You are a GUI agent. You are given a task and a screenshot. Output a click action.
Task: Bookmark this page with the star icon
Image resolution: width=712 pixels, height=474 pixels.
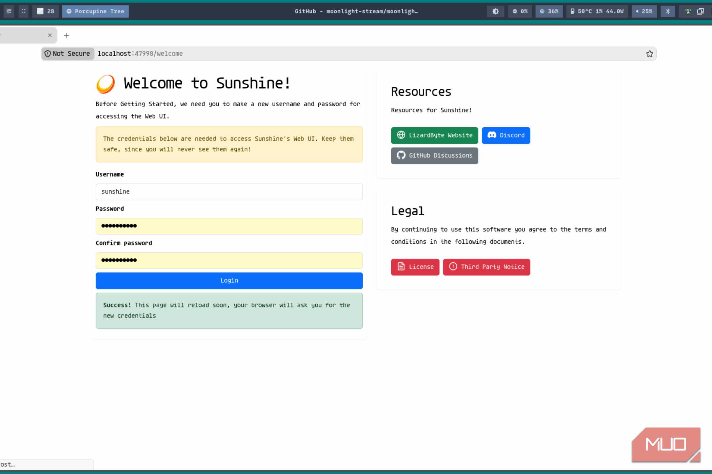[x=649, y=54]
